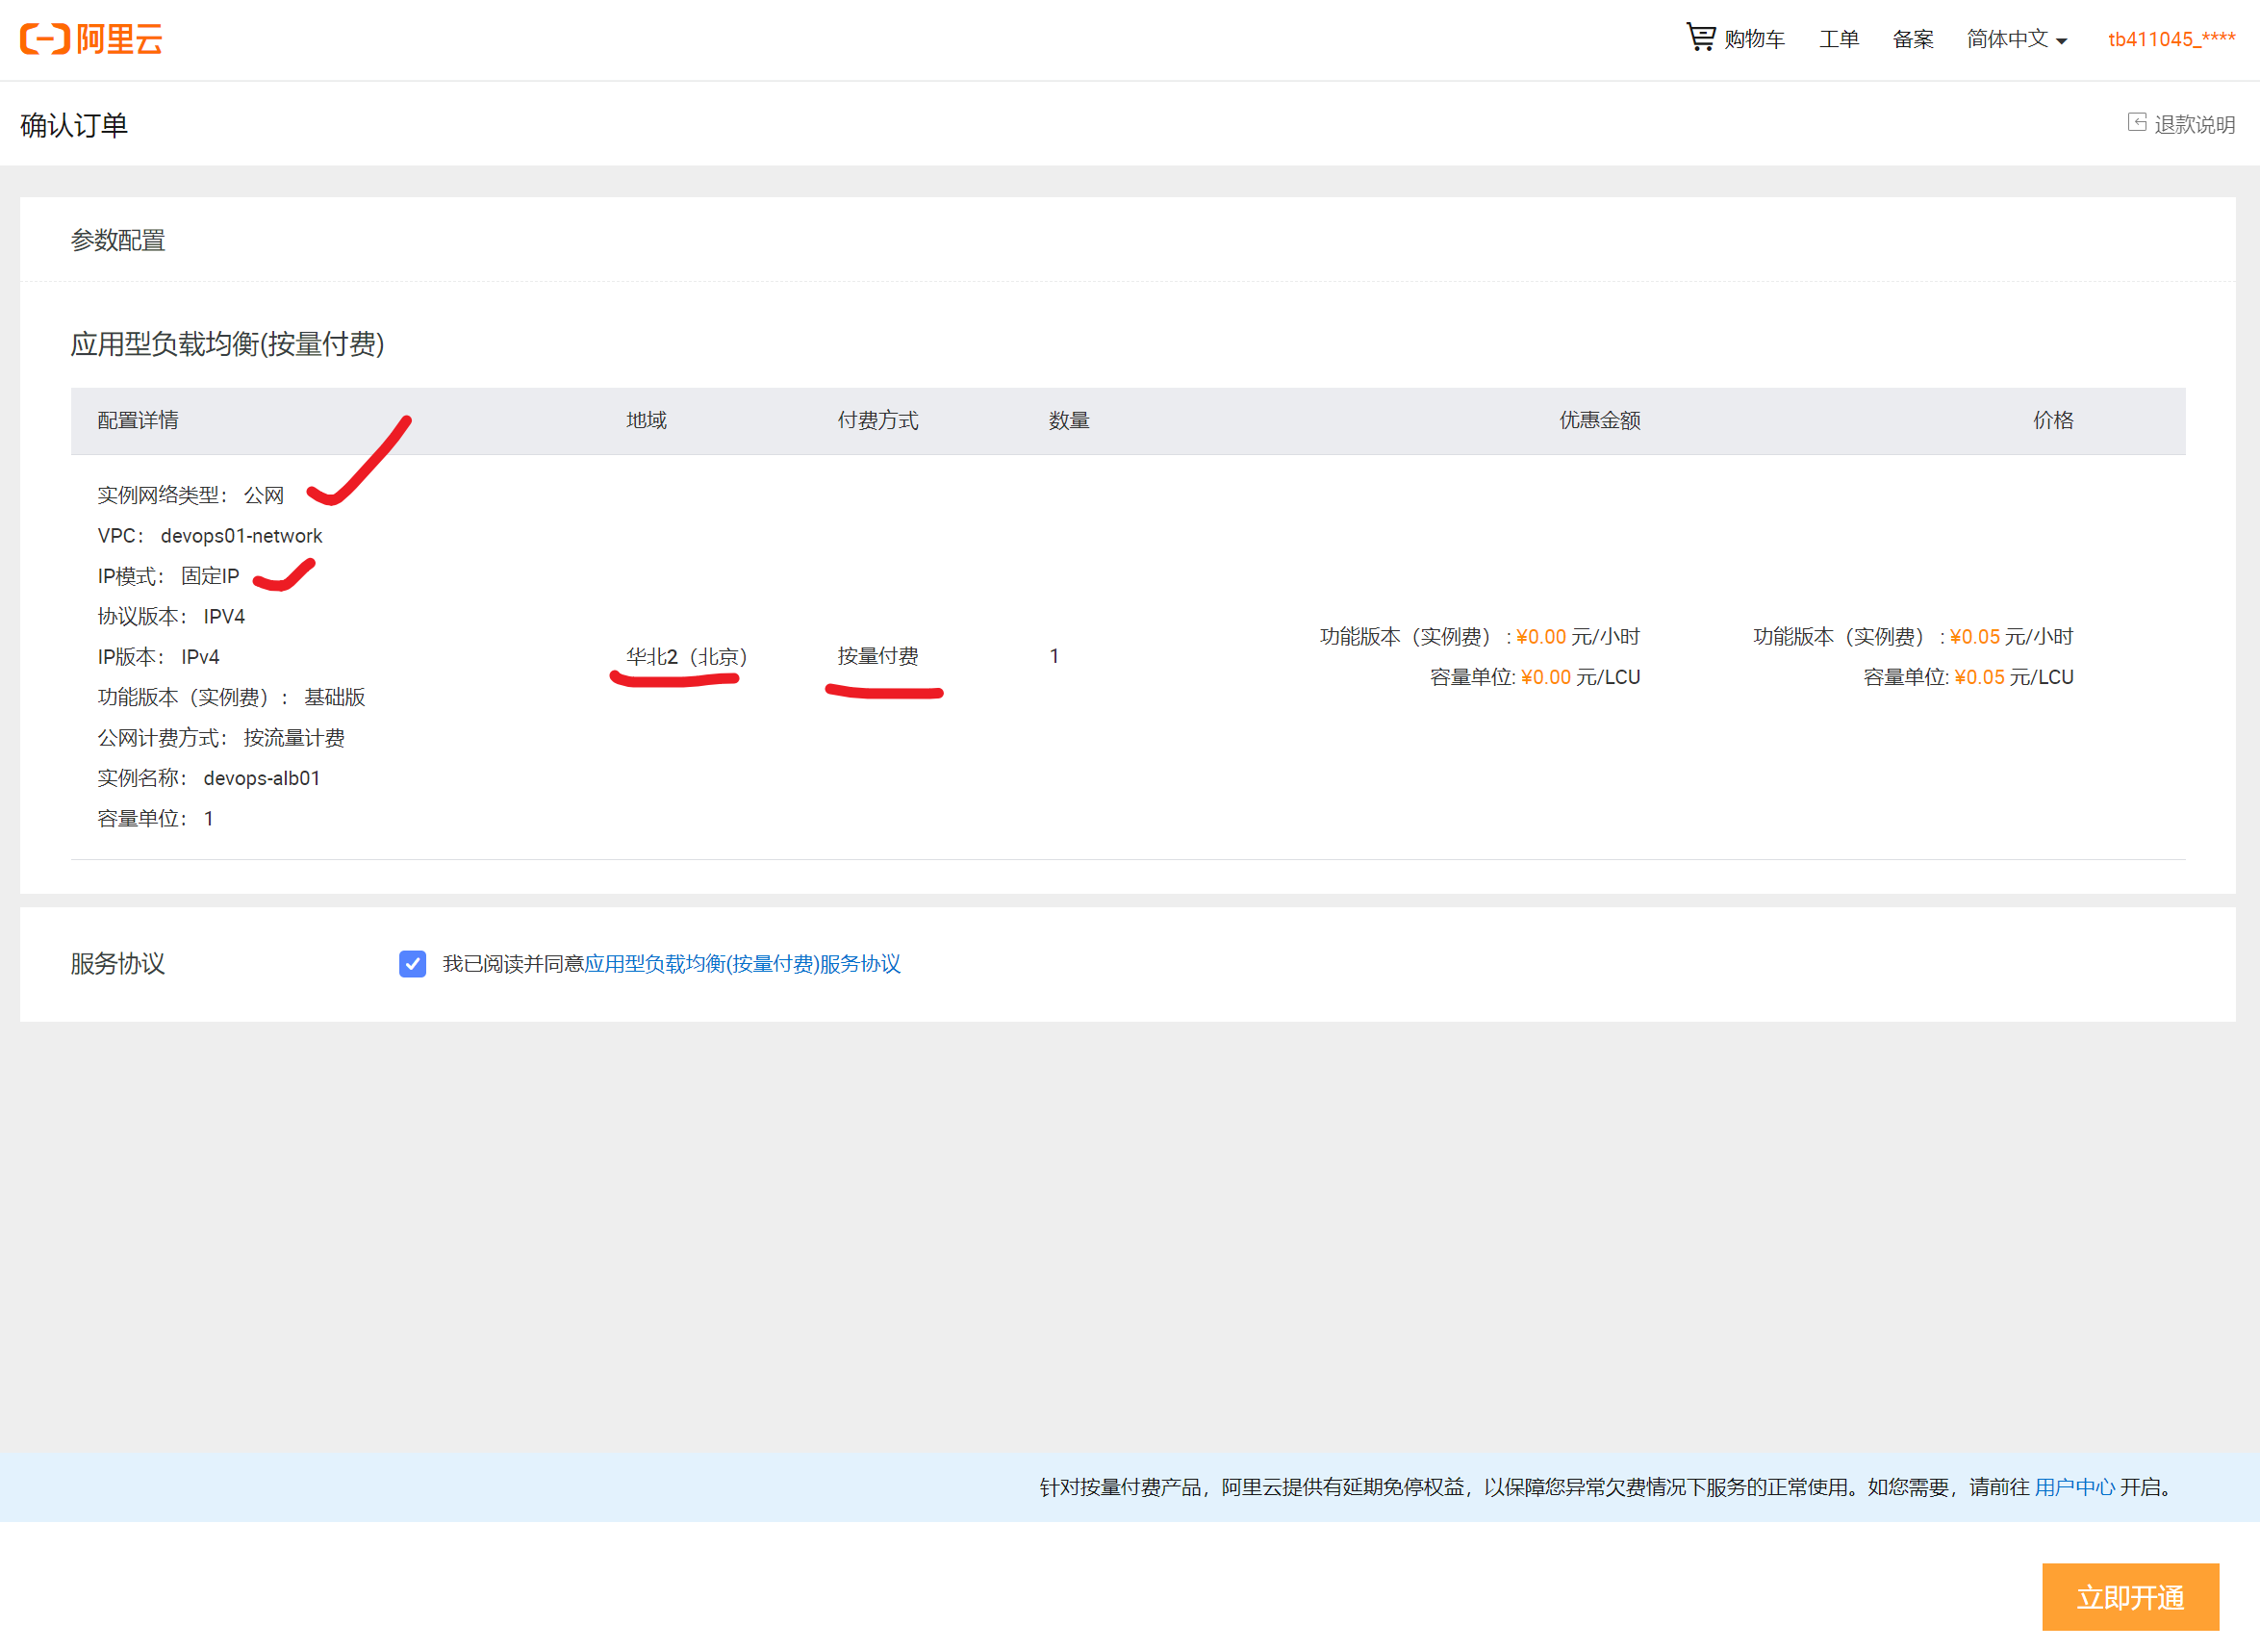Uncheck the service agreement checkbox
2260x1650 pixels.
pos(413,964)
